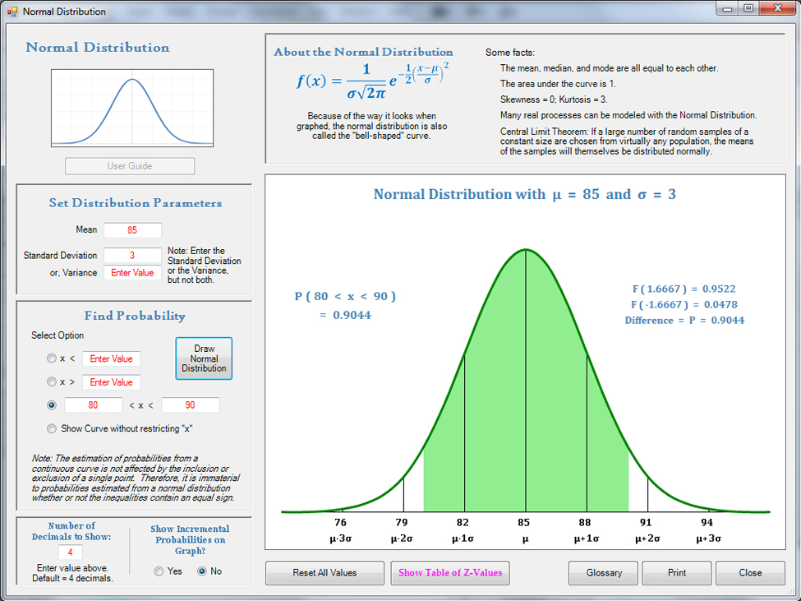
Task: Click the lower bound field showing 80
Action: pos(94,405)
